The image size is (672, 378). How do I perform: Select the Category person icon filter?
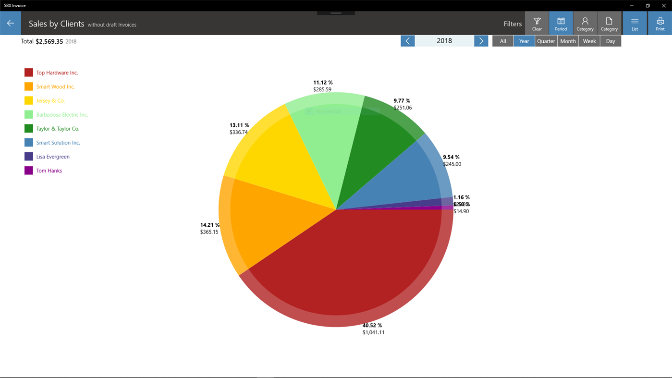pyautogui.click(x=585, y=22)
